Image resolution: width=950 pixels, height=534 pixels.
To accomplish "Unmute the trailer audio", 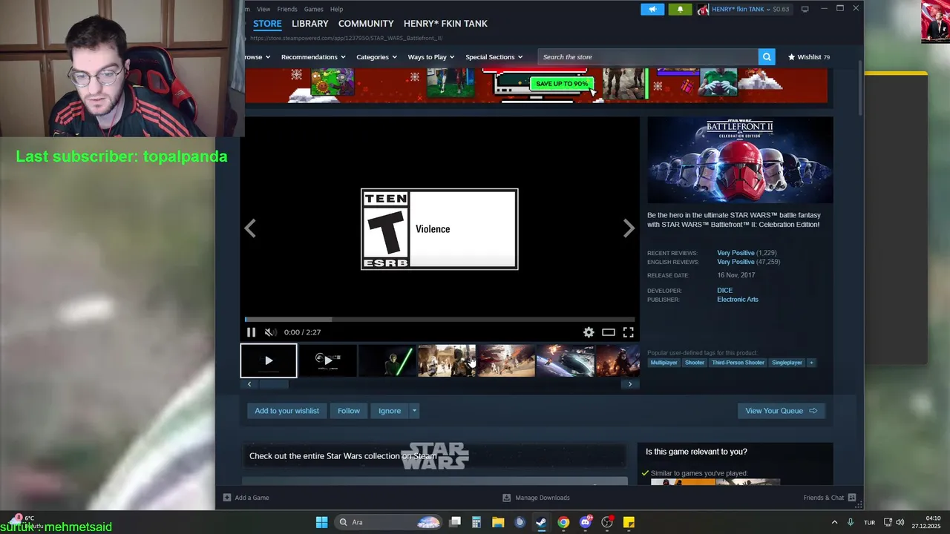I will point(270,332).
